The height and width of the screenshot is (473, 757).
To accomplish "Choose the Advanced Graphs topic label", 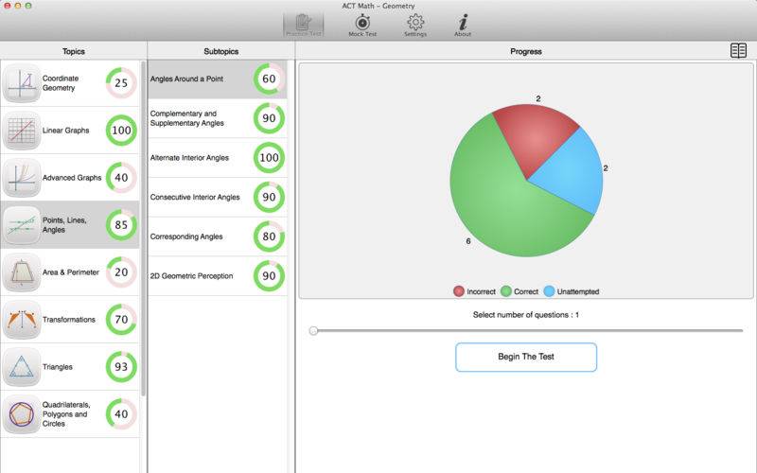I will 72,178.
